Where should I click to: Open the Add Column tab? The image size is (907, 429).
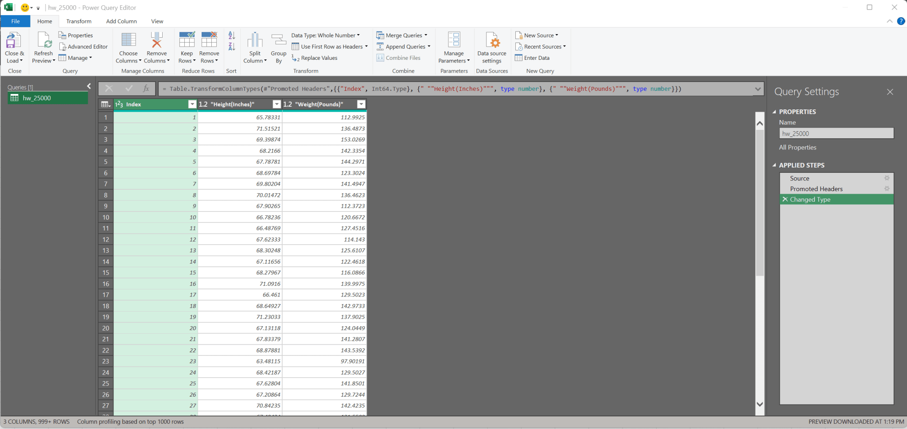121,21
